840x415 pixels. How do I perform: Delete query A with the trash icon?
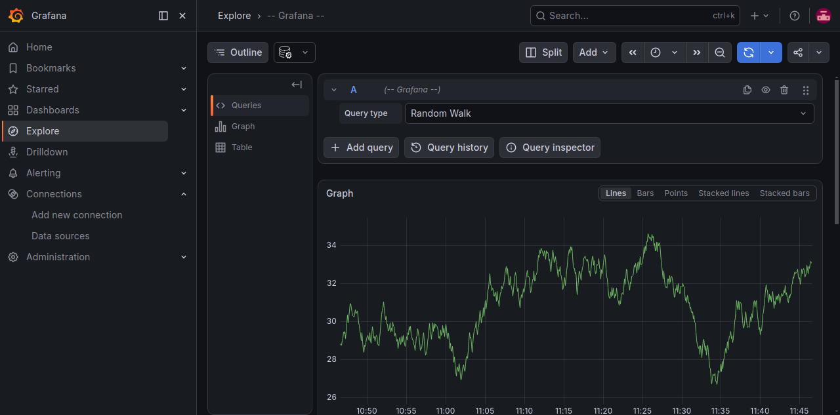tap(784, 90)
